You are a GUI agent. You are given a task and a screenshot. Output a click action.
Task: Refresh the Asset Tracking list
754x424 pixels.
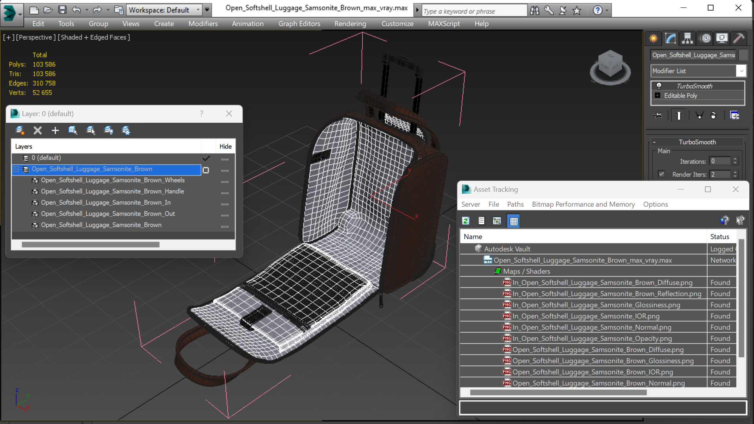click(x=466, y=221)
